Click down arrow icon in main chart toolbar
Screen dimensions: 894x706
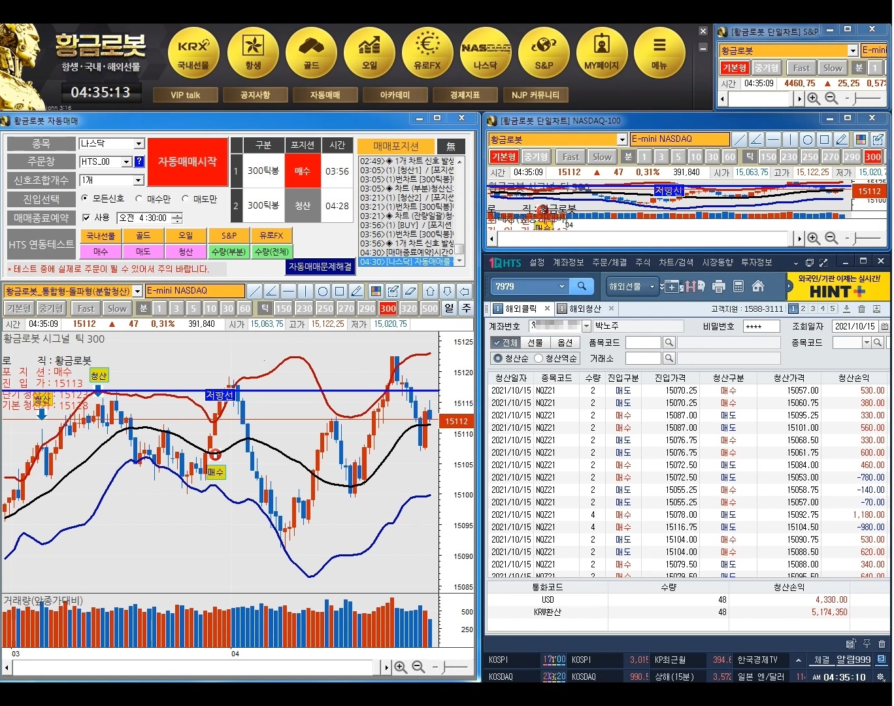tap(447, 291)
